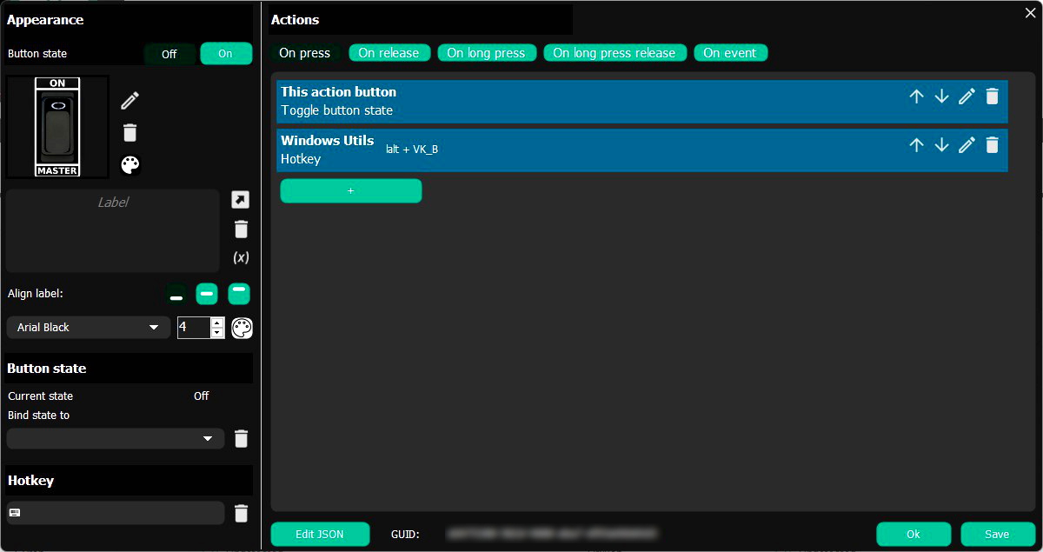Open the On long press tab
Viewport: 1043px width, 552px height.
[x=486, y=53]
